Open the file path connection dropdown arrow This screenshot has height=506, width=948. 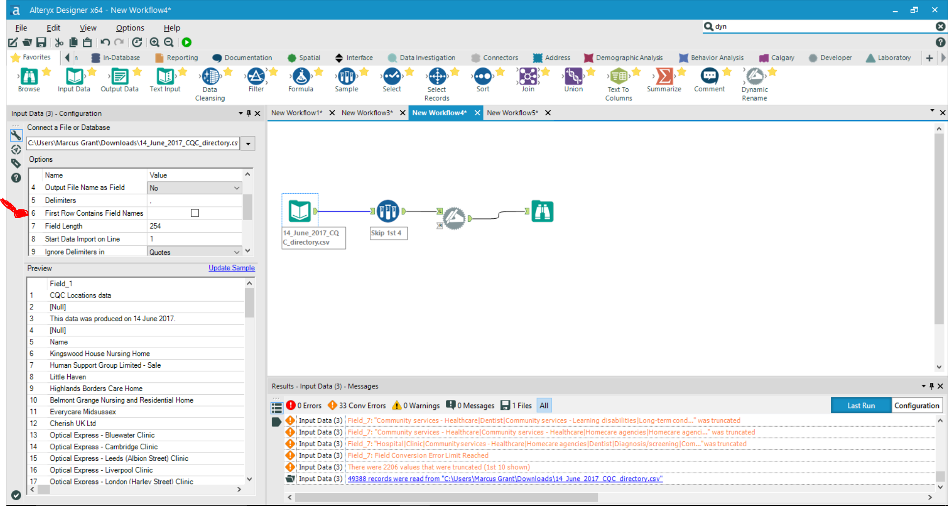248,144
